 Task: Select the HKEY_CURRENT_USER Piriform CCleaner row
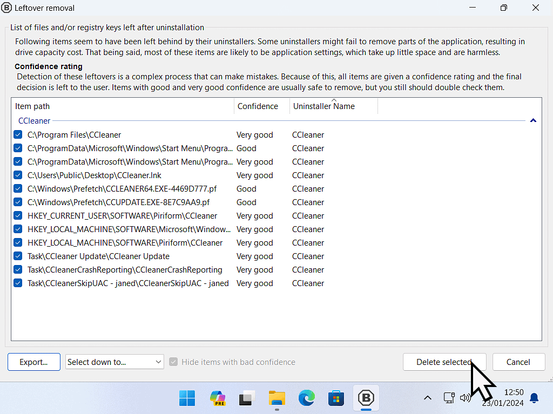pyautogui.click(x=122, y=216)
